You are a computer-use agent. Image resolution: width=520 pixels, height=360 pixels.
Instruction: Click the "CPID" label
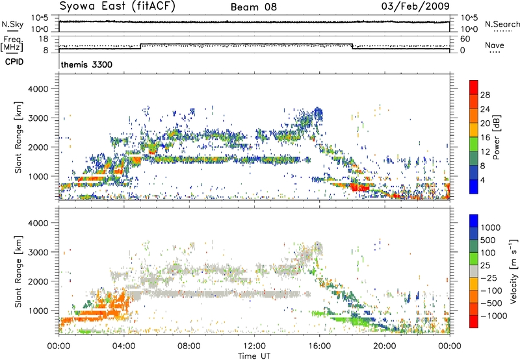14,62
